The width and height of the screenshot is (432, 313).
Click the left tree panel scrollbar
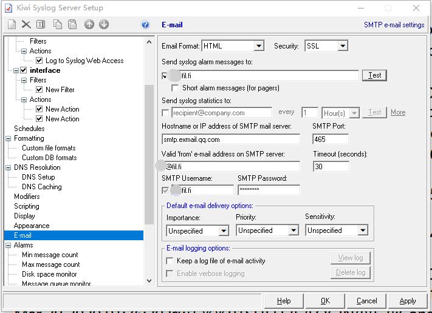point(148,152)
